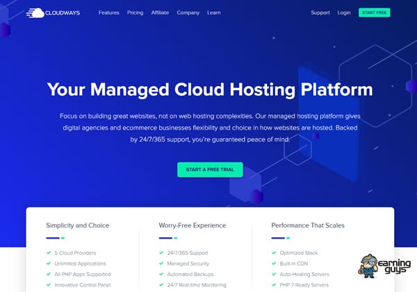Screen dimensions: 417x292
Task: Click the START A FREE TRIAL button
Action: 210,170
